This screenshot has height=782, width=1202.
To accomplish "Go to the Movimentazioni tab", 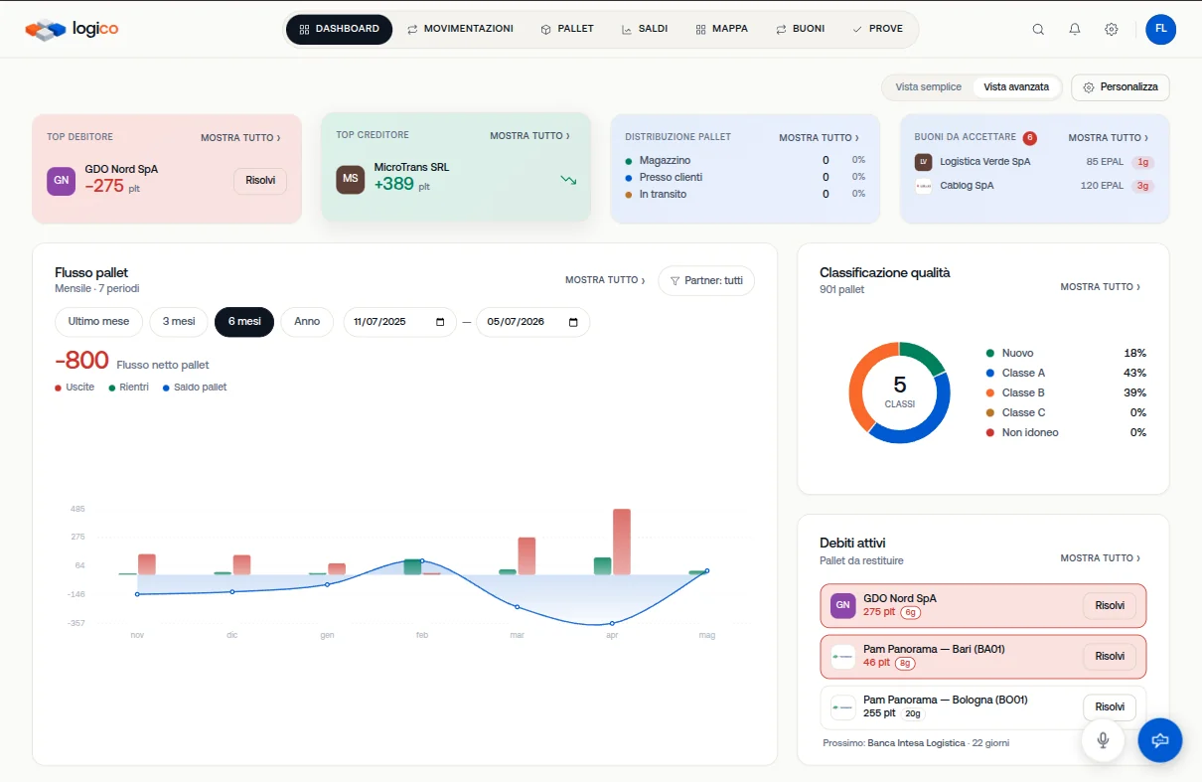I will [460, 29].
